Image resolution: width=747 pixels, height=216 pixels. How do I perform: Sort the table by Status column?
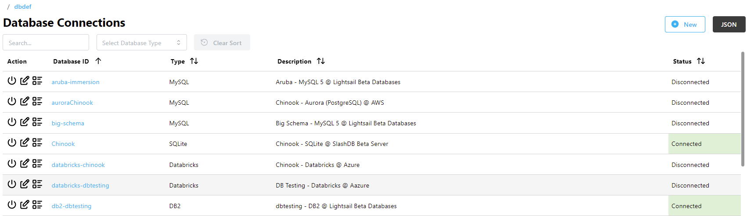701,61
